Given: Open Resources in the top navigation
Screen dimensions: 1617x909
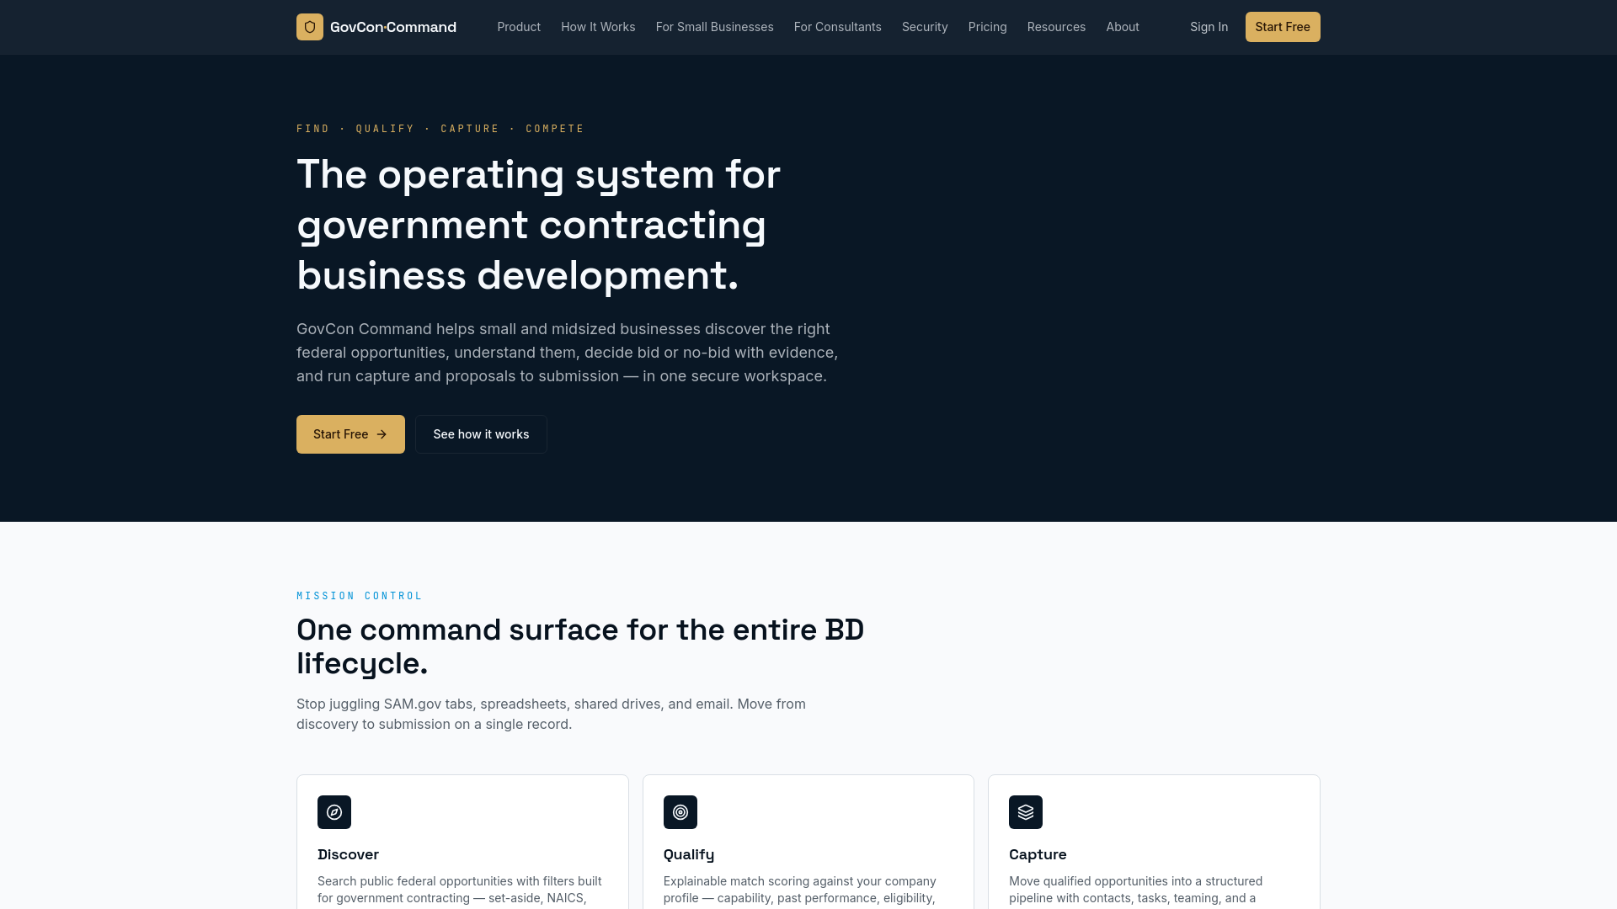Looking at the screenshot, I should tap(1056, 27).
